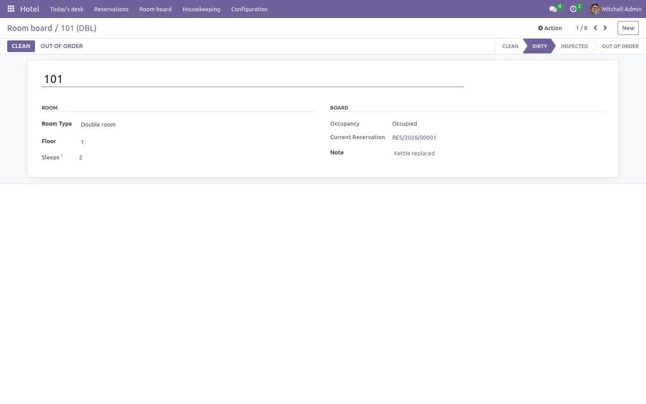The width and height of the screenshot is (646, 404).
Task: Select the INSPECTED status stage
Action: [574, 46]
